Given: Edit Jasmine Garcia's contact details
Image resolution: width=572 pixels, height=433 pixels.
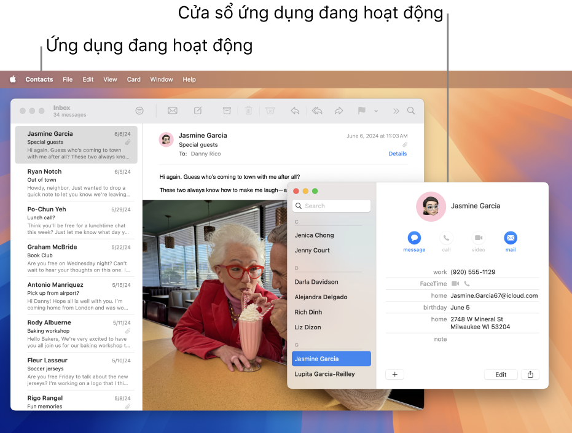Looking at the screenshot, I should coord(501,374).
